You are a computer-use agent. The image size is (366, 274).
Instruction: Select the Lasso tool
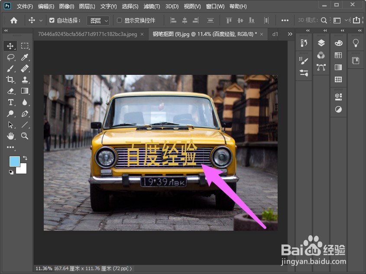coord(10,57)
